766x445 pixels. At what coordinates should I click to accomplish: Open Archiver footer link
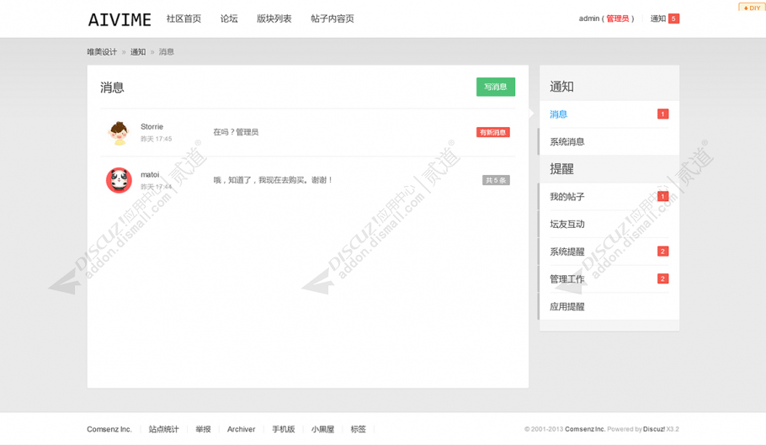[x=241, y=429]
